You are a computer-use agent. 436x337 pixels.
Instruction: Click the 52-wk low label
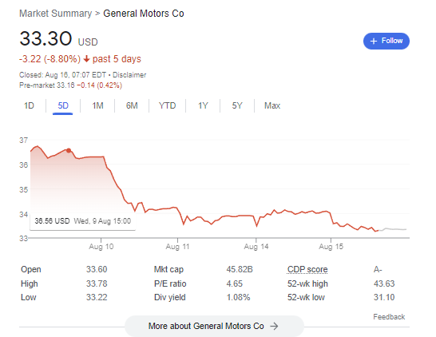tap(306, 297)
